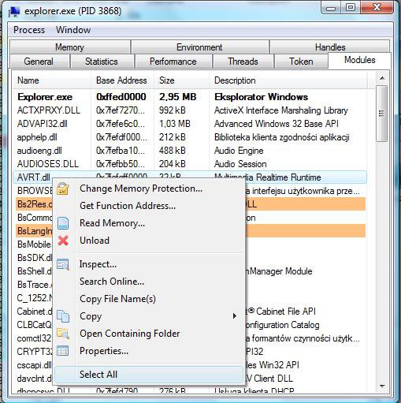Sort by the Base Address column header
The width and height of the screenshot is (401, 403).
click(122, 80)
